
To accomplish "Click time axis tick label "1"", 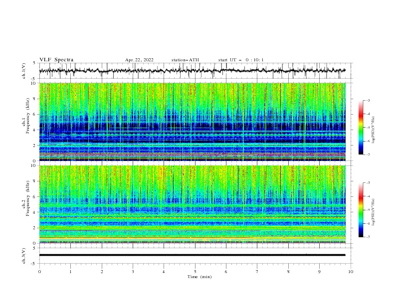I will (x=70, y=272).
